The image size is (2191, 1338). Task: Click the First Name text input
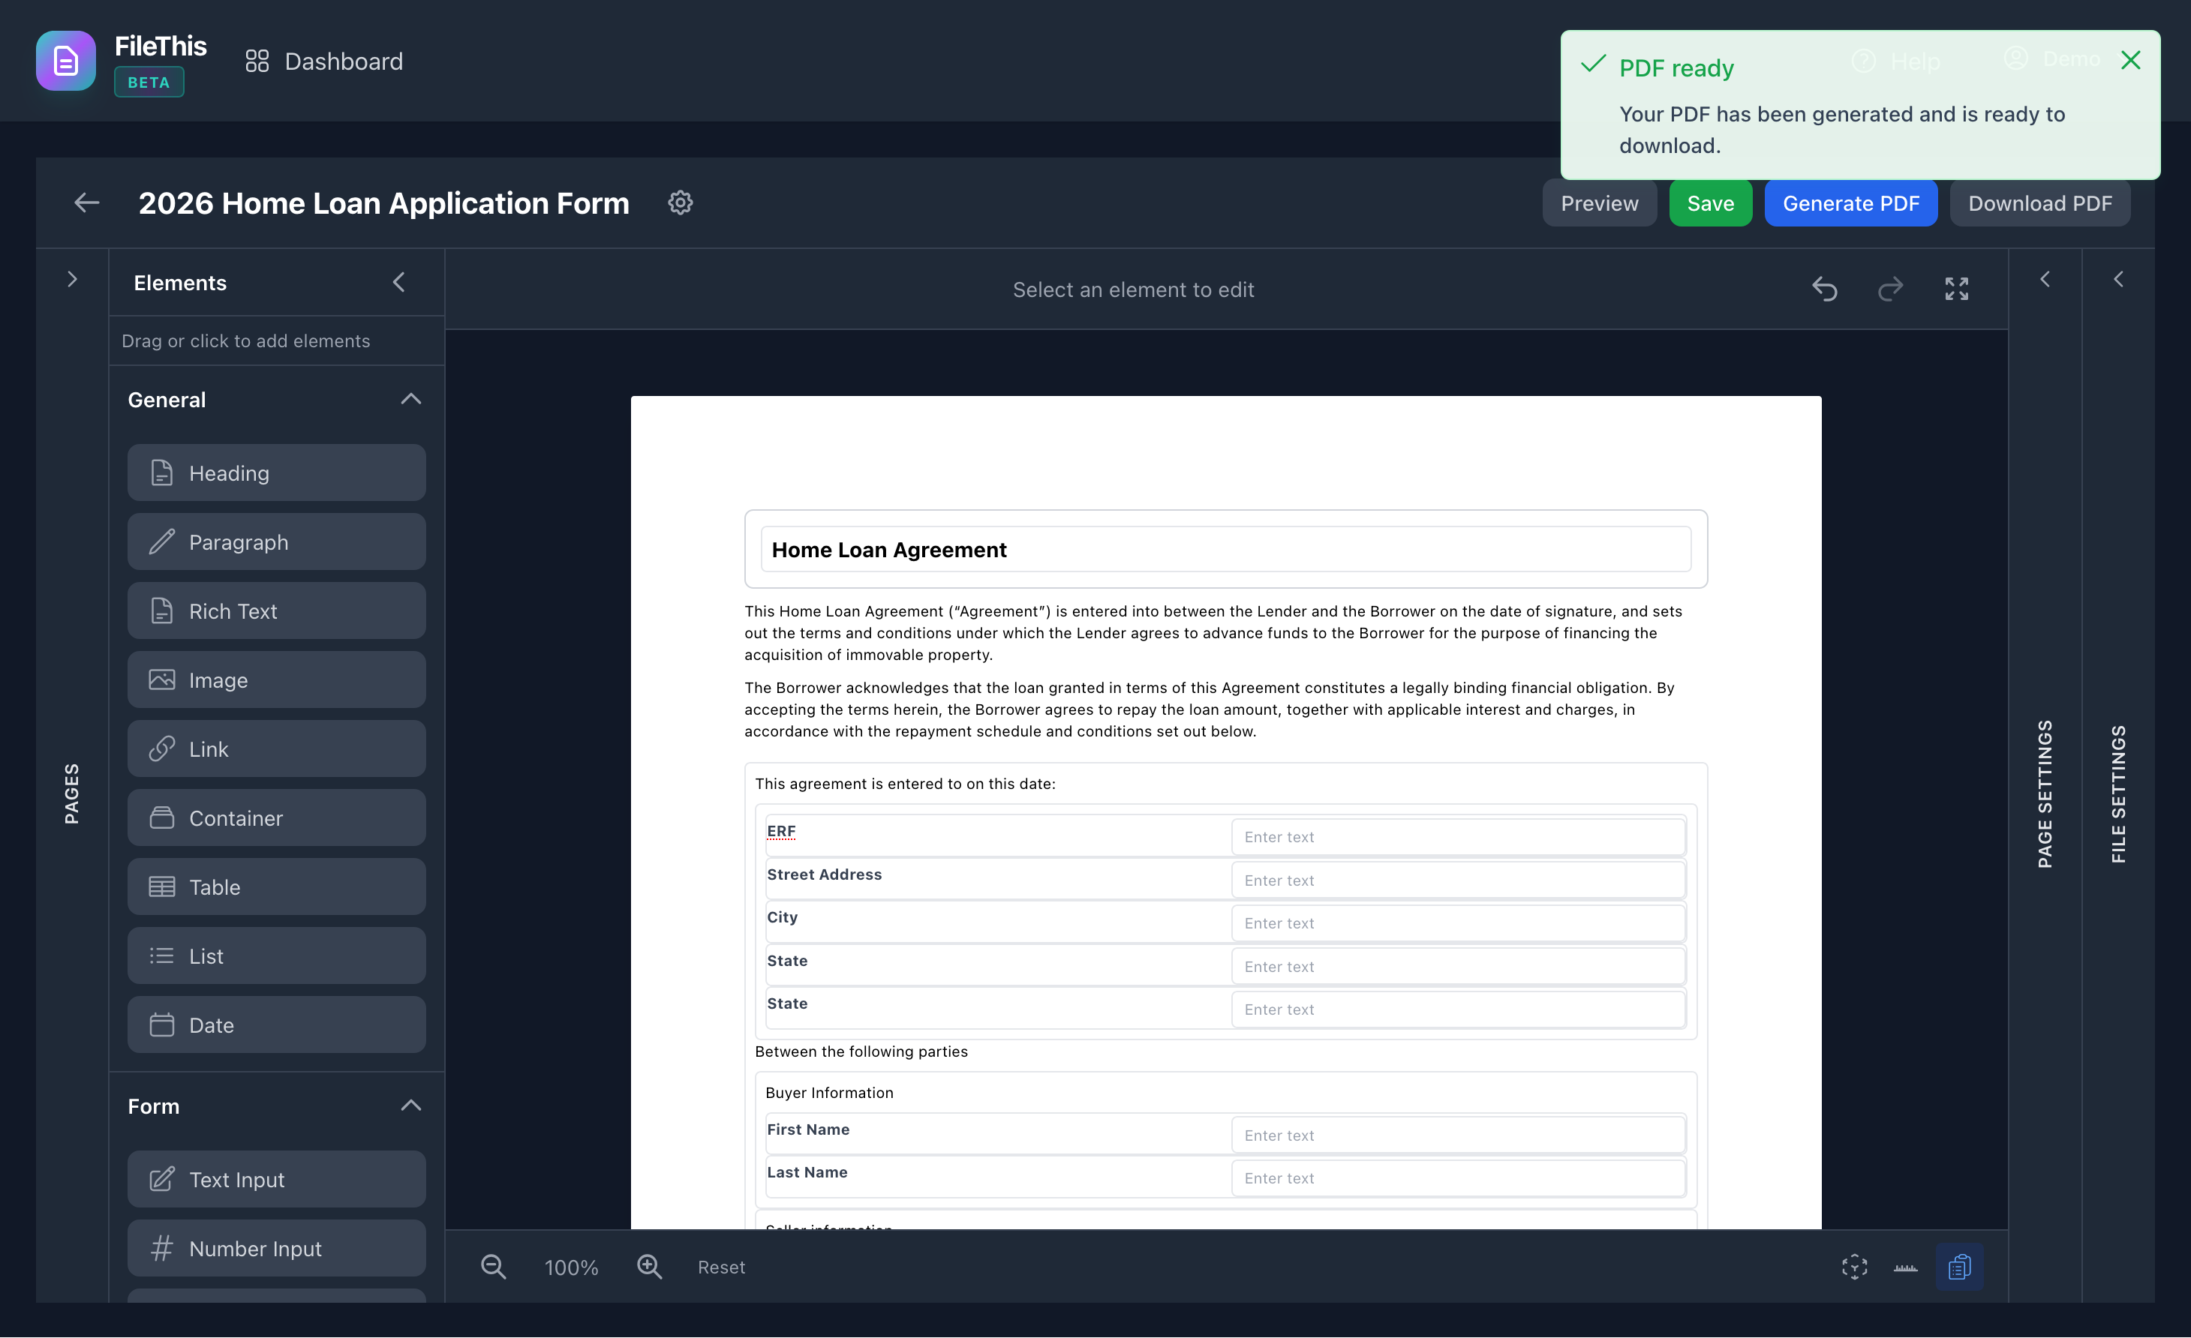(1457, 1135)
